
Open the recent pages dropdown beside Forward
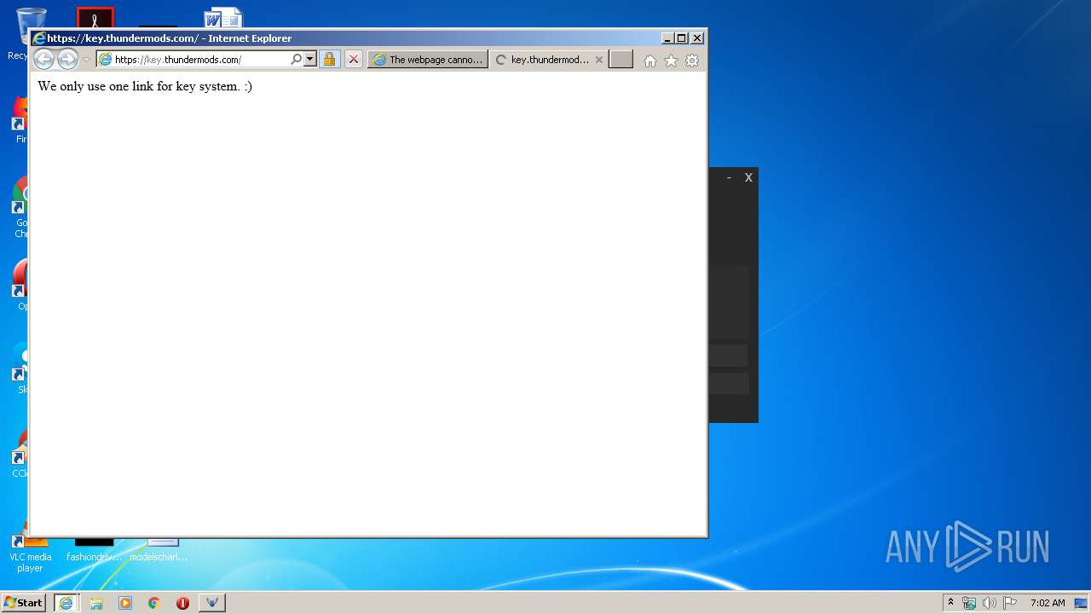click(86, 60)
